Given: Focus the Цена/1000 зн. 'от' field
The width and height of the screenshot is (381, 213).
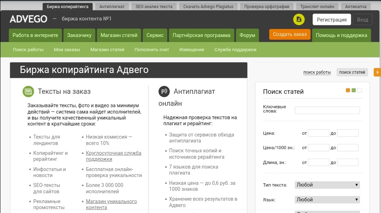Looking at the screenshot, I should [319, 148].
